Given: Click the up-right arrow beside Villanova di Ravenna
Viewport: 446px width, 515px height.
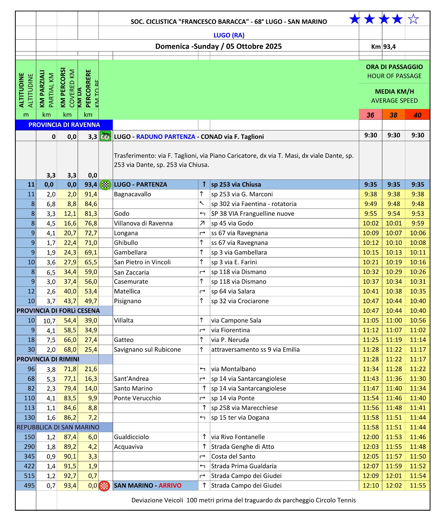Looking at the screenshot, I should [202, 223].
